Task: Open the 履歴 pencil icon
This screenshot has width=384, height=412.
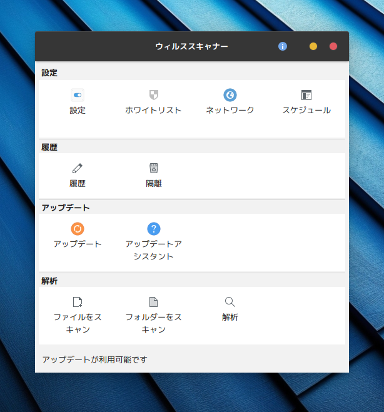Action: click(x=78, y=168)
